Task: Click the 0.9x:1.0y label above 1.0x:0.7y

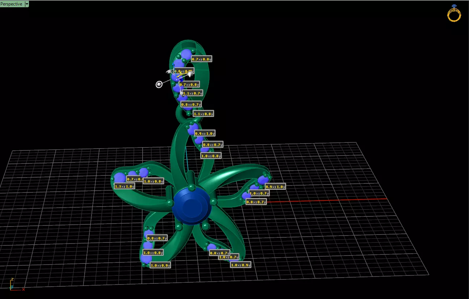Action: click(275, 187)
